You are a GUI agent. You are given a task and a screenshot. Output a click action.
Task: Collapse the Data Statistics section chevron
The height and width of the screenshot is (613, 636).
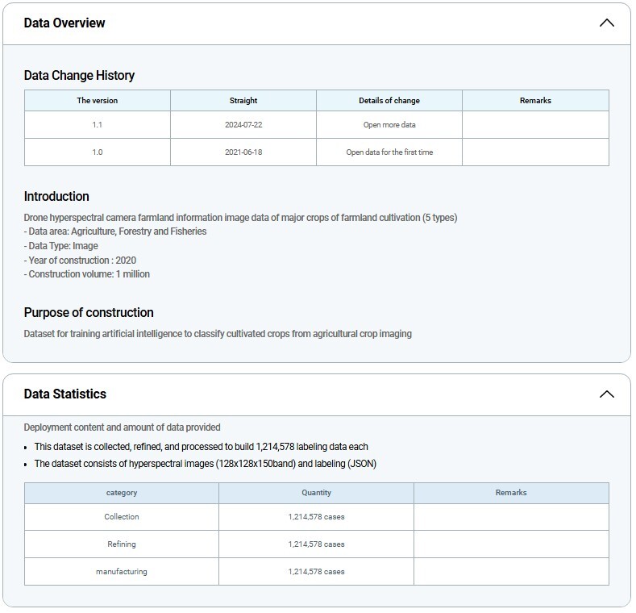(607, 394)
